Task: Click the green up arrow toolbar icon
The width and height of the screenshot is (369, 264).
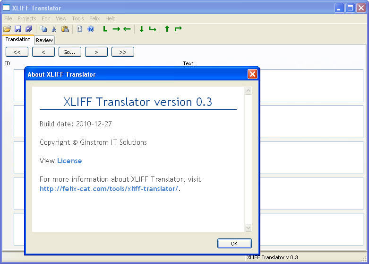Action: [167, 29]
